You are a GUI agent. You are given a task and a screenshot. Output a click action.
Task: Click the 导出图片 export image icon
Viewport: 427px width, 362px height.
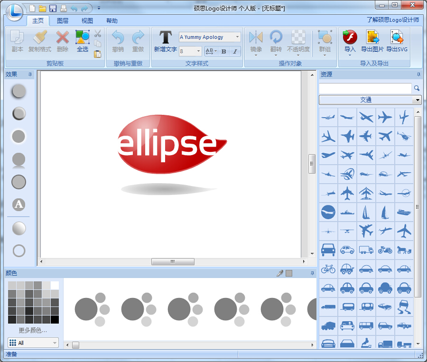click(x=372, y=41)
